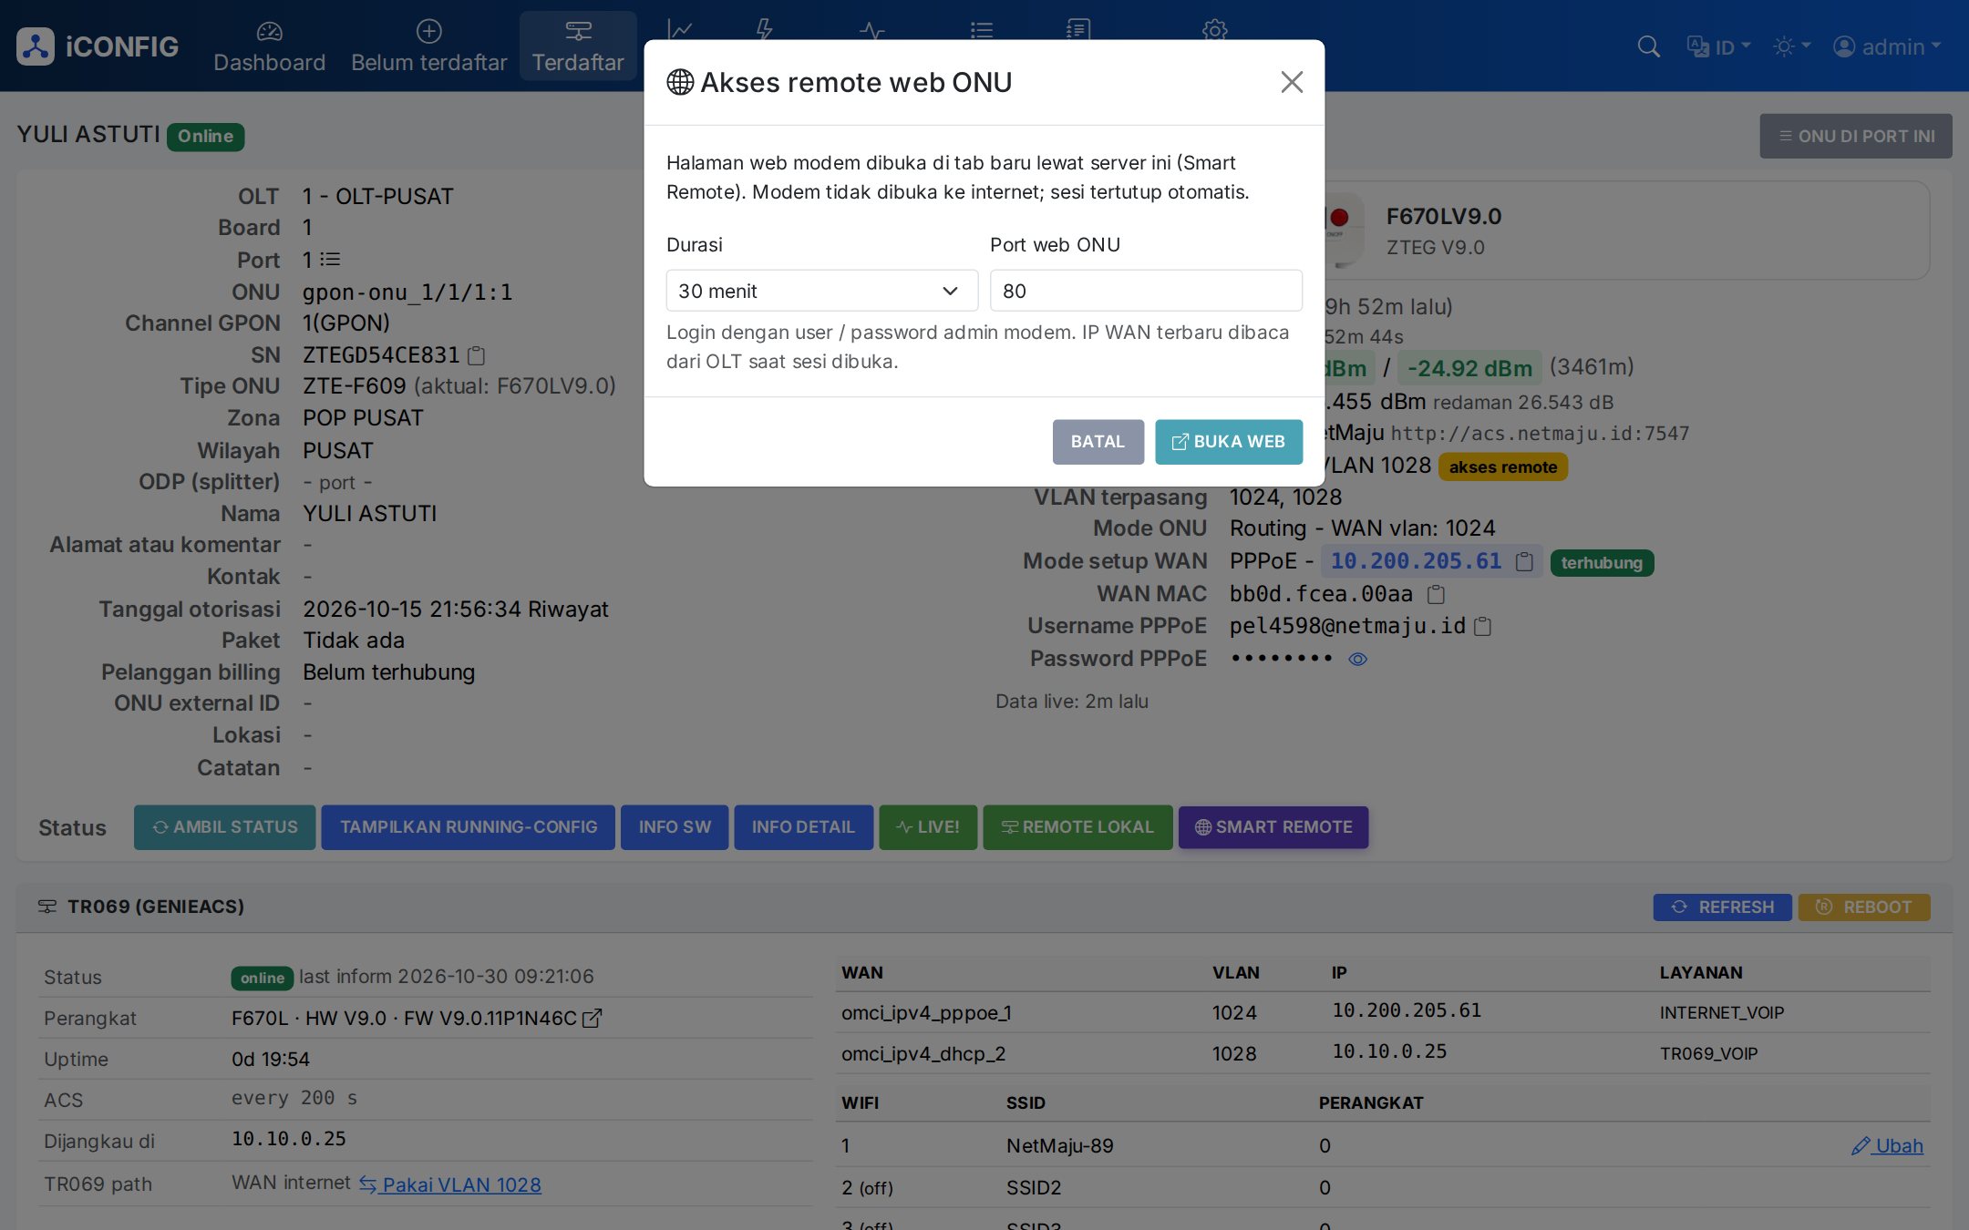Copy the SN ZTEGD54CE831 clipboard icon
1969x1230 pixels.
pos(476,355)
